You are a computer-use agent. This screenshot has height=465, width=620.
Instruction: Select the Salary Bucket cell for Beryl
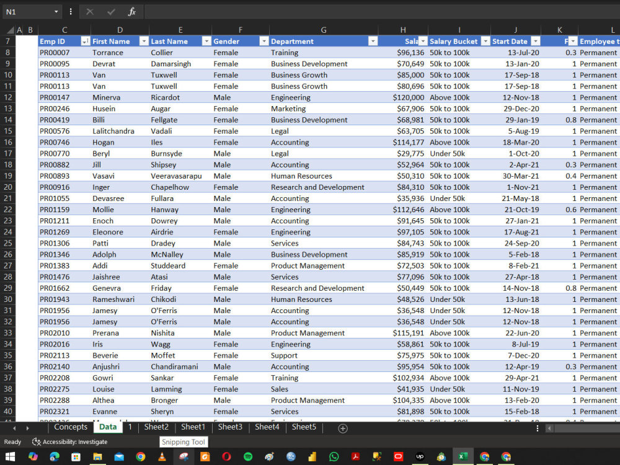coord(459,153)
